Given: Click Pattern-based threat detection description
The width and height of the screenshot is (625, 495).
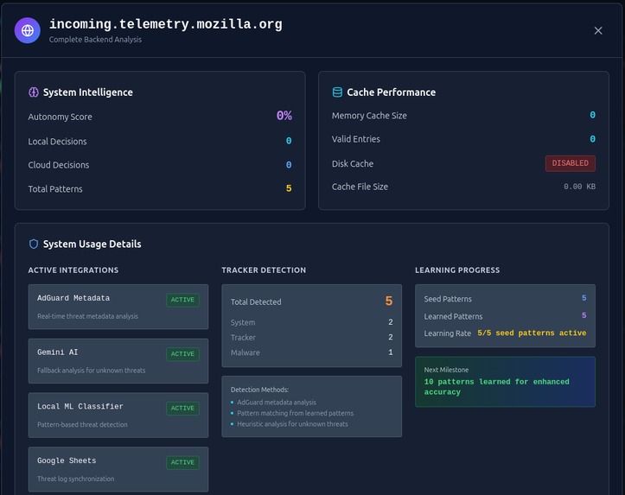Looking at the screenshot, I should [x=82, y=424].
